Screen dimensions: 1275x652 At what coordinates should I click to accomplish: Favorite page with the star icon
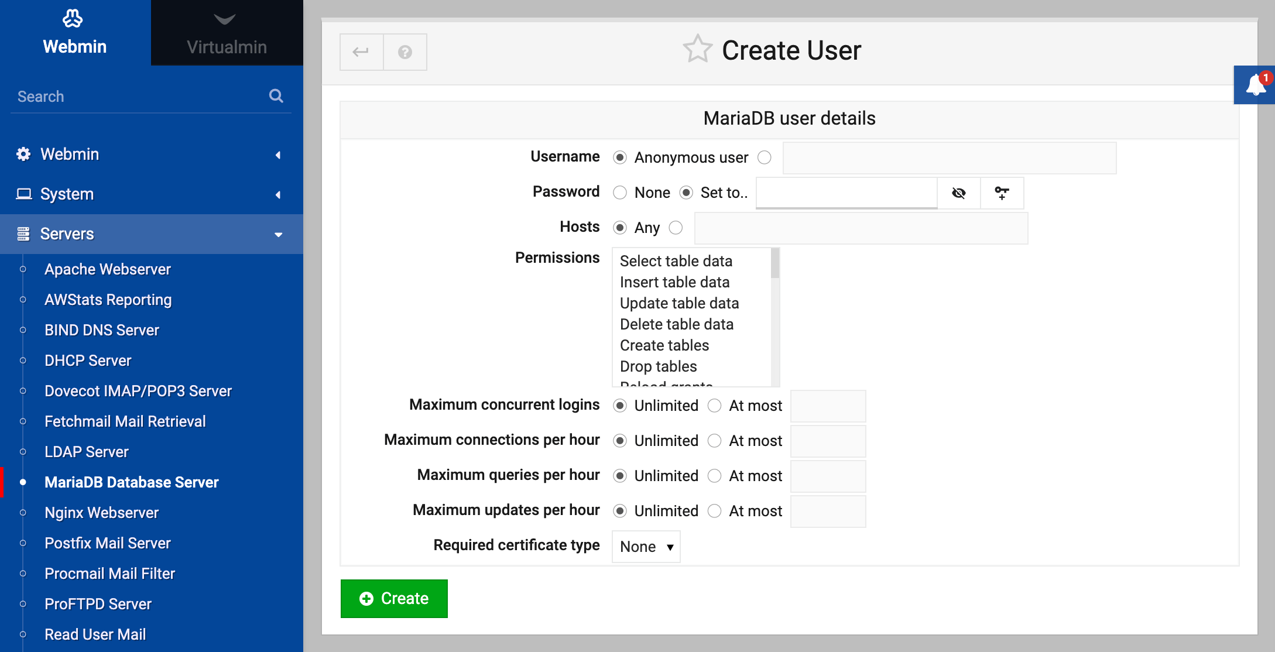pos(697,49)
